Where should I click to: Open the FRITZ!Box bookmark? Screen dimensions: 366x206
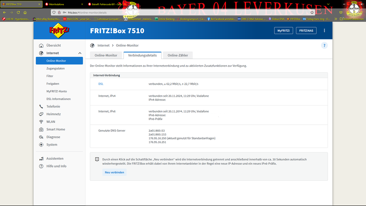(293, 19)
